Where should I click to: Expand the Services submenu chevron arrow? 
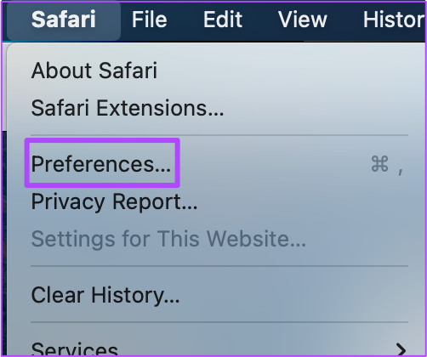point(401,349)
